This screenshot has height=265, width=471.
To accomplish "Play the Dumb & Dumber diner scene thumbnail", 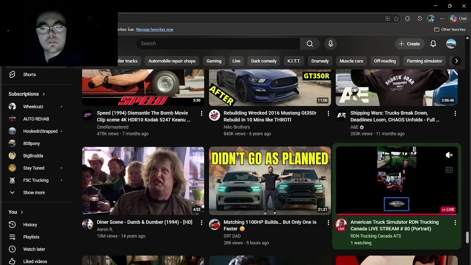I will coord(143,181).
